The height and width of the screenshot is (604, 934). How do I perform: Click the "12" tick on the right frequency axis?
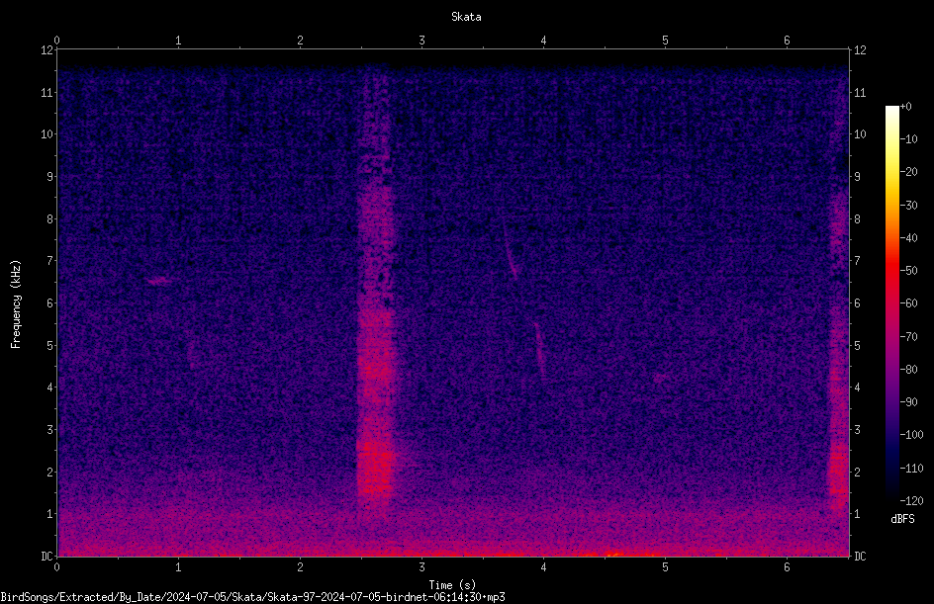click(860, 50)
